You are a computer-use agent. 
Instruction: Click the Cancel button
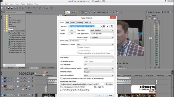110,95
